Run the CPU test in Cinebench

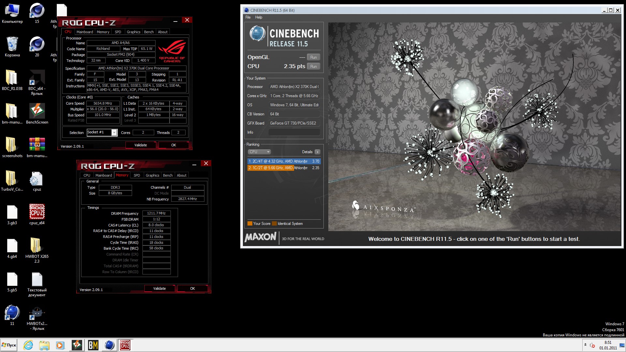[313, 66]
